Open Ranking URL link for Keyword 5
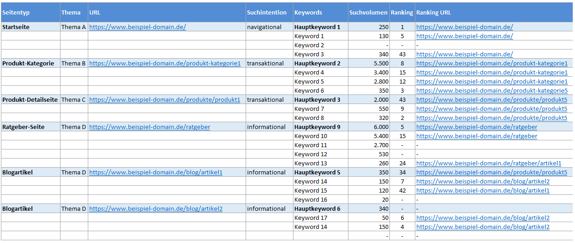Screen dimensions: 575x243 492,81
